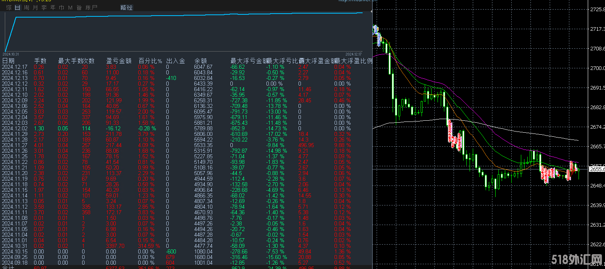Image resolution: width=605 pixels, height=269 pixels.
Task: Click the 路径 path button
Action: click(127, 8)
